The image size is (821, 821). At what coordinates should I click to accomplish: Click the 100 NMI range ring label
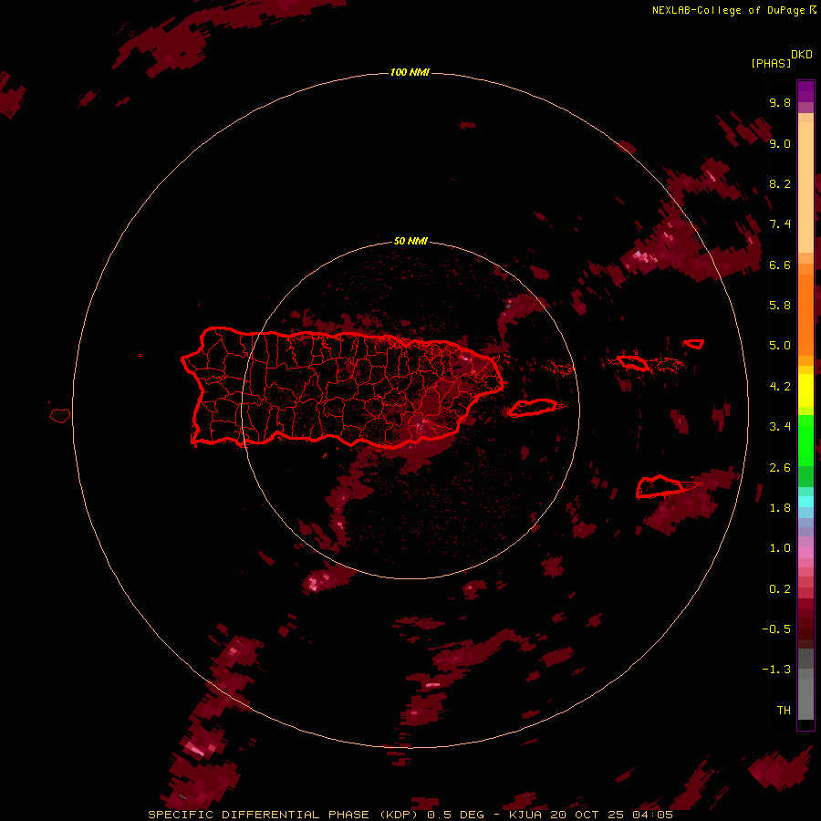410,72
